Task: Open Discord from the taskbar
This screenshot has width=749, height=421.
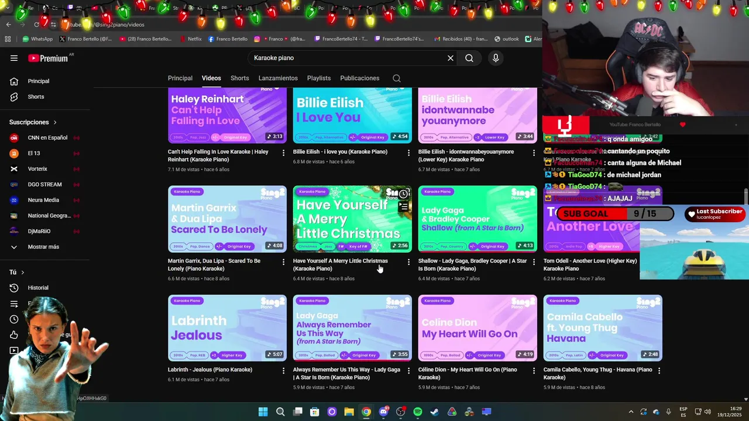Action: [x=383, y=412]
